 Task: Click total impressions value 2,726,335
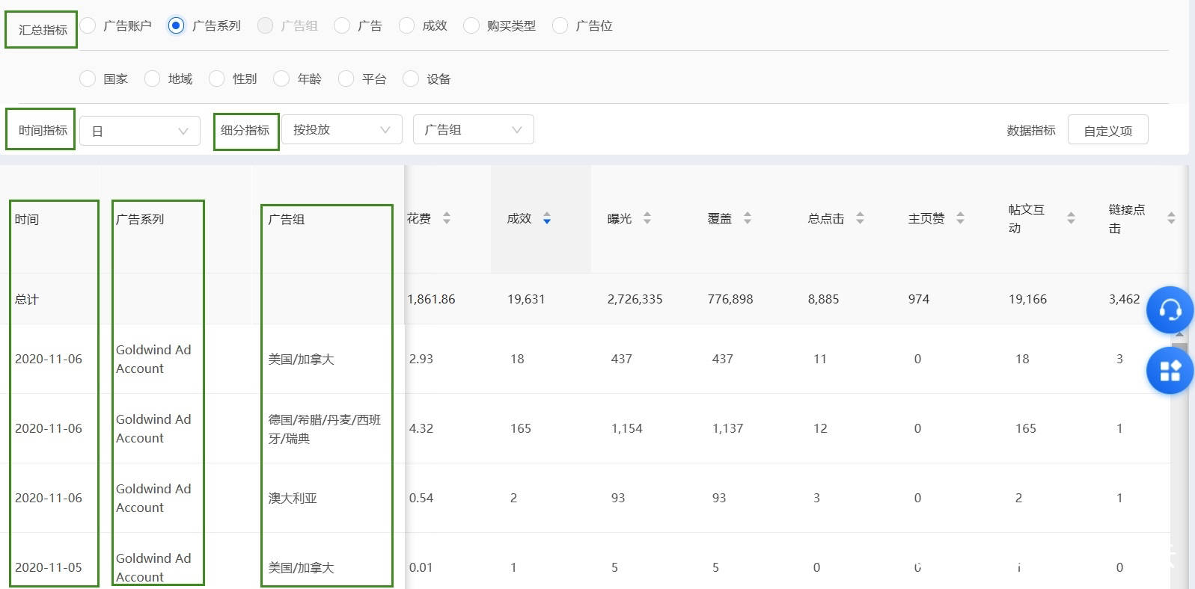[635, 299]
